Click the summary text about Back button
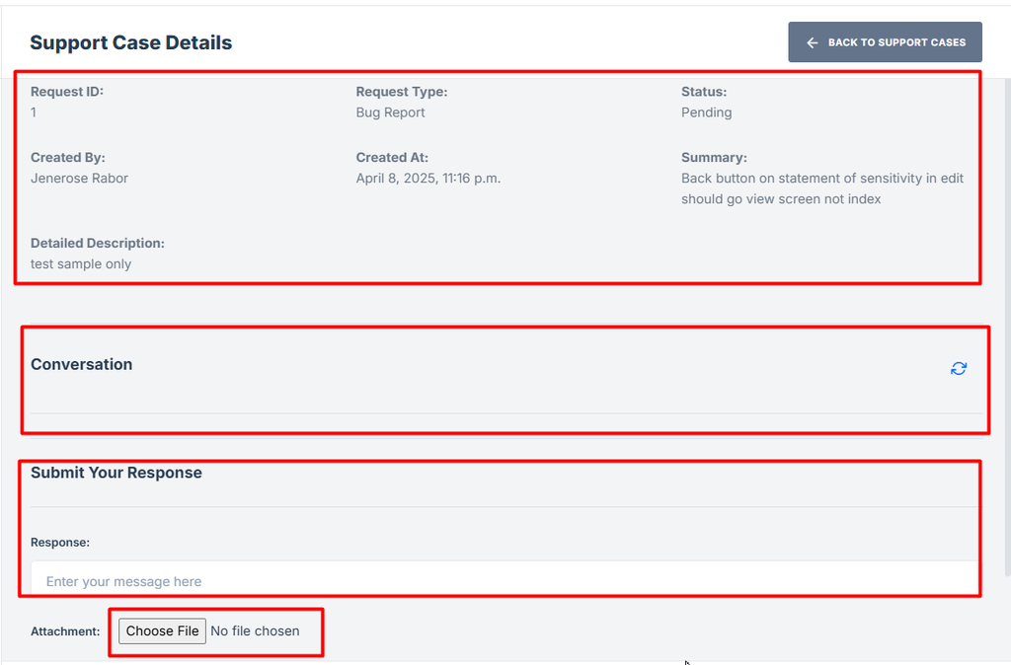The width and height of the screenshot is (1011, 665). click(x=821, y=188)
